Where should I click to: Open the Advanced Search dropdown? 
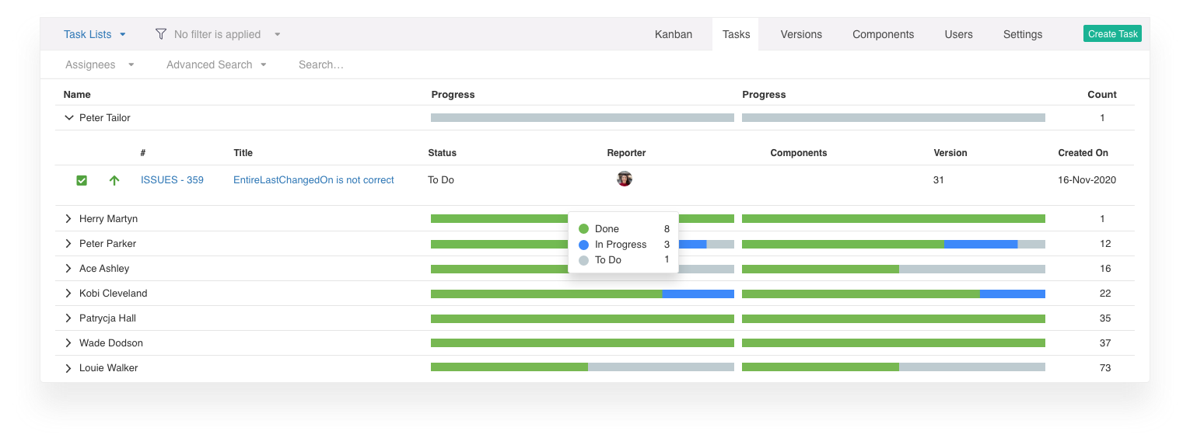point(216,64)
